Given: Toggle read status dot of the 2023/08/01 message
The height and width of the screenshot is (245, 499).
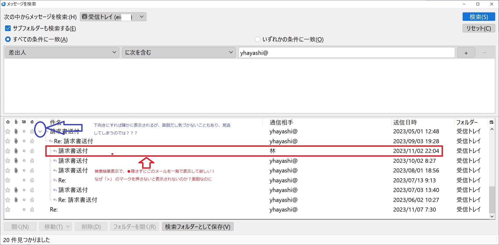Looking at the screenshot, I should click(24, 171).
